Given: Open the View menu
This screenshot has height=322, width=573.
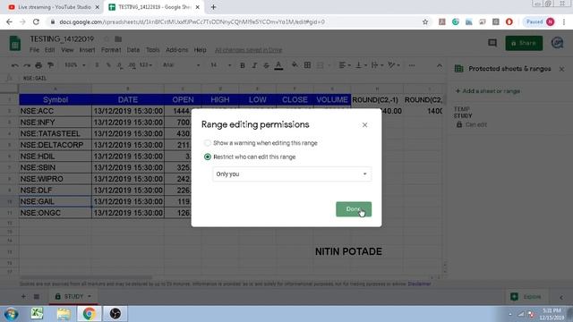Looking at the screenshot, I should click(67, 50).
